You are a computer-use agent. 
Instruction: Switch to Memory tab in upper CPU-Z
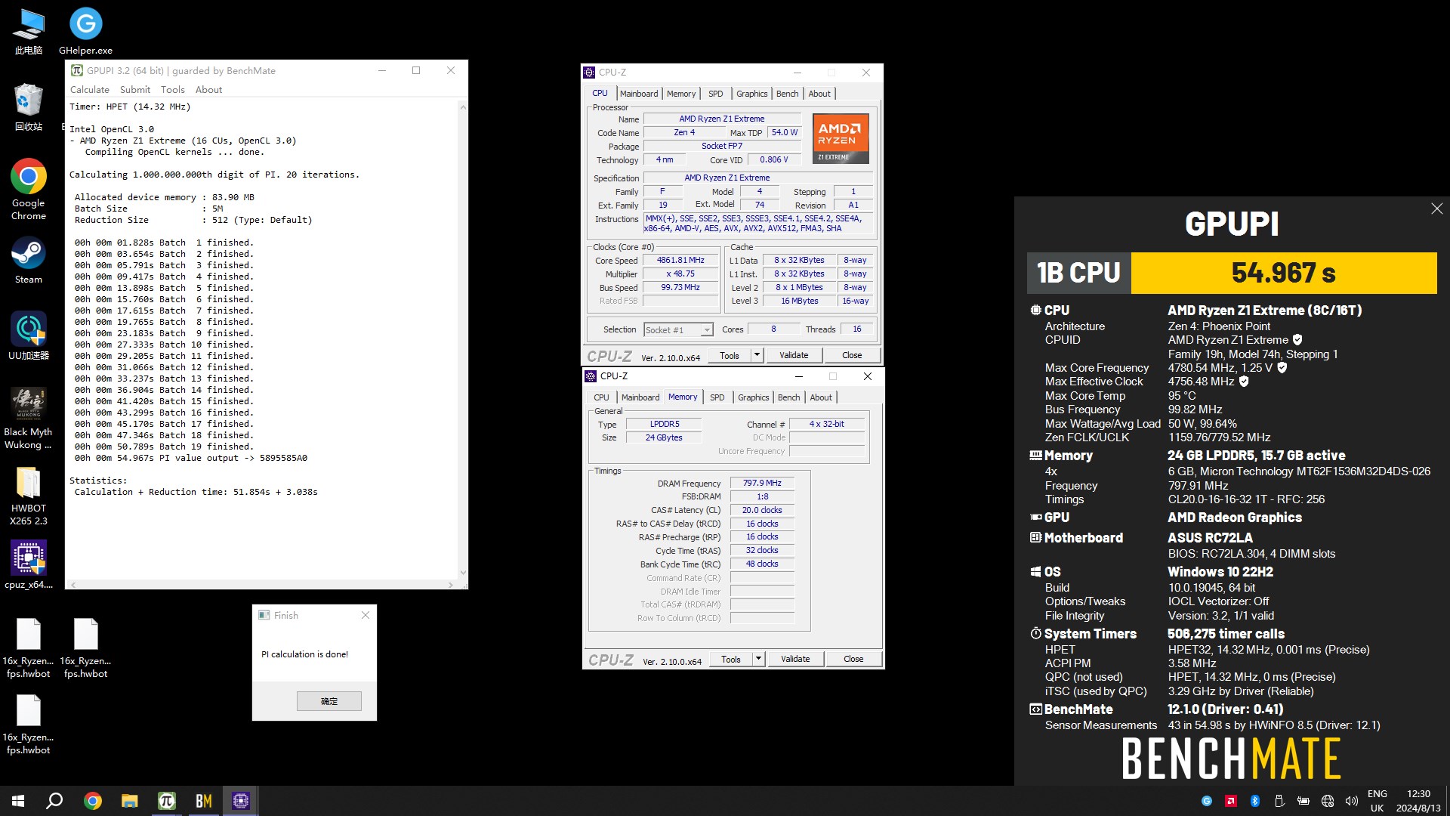(681, 94)
